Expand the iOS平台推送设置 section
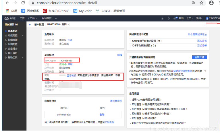Image resolution: width=220 pixels, height=134 pixels. pyautogui.click(x=143, y=45)
